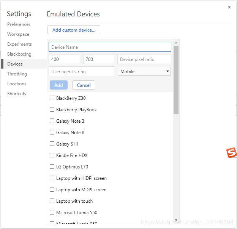237x229 pixels.
Task: Cancel adding the custom device
Action: tap(84, 85)
